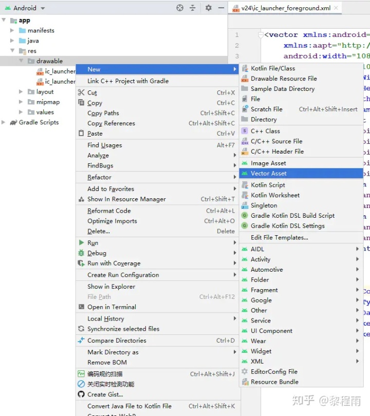Click the collapse all icon in project toolbar
The height and width of the screenshot is (416, 370).
click(192, 8)
